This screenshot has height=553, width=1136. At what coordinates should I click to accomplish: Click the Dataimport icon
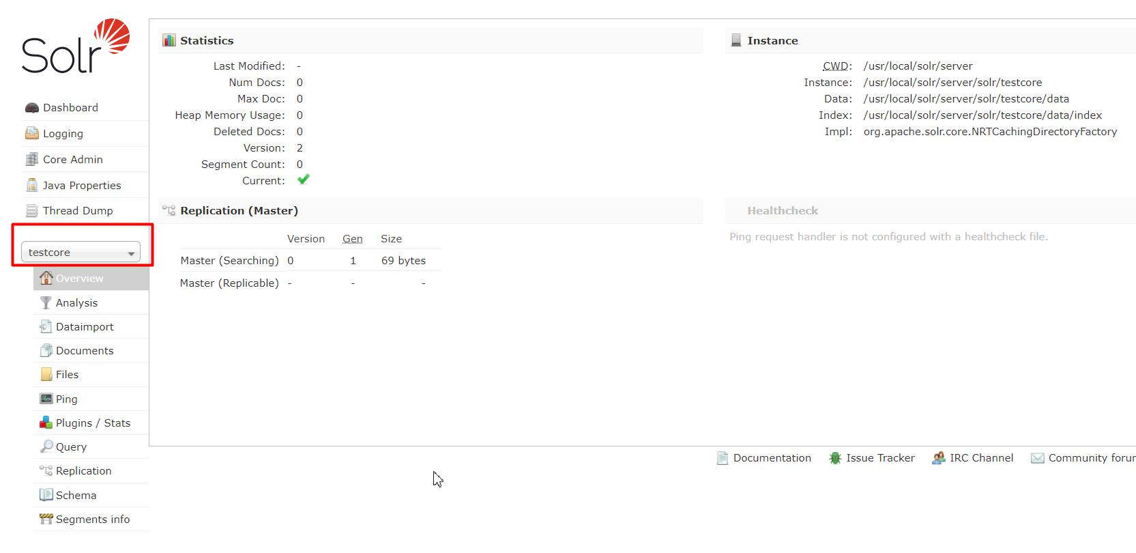click(46, 326)
